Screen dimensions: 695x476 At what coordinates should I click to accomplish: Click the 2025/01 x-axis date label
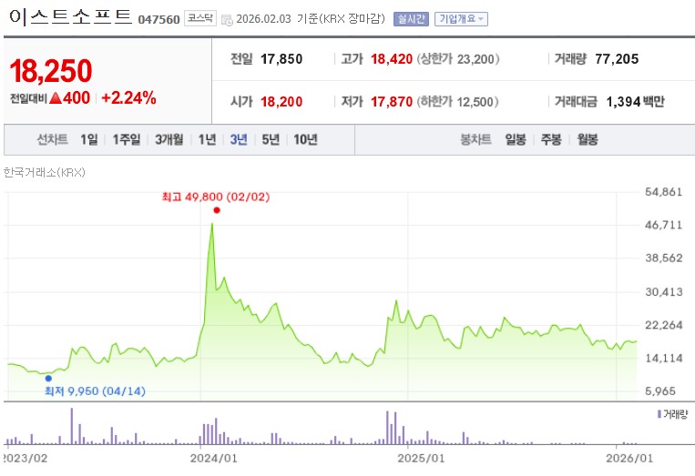421,458
